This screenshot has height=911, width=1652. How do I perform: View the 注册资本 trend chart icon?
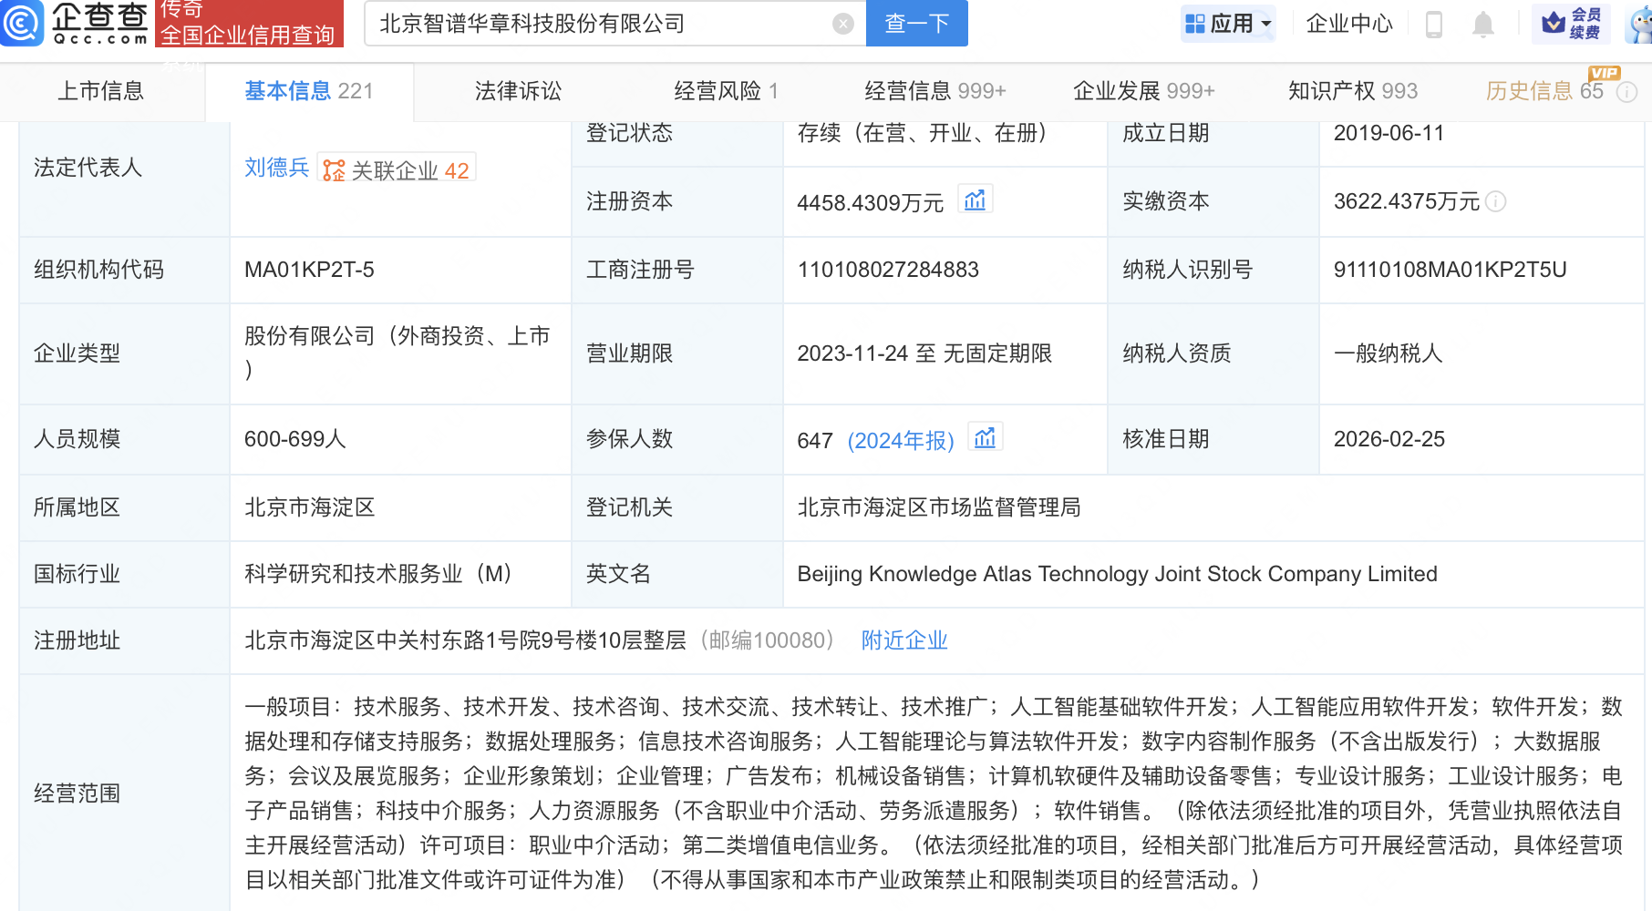976,199
